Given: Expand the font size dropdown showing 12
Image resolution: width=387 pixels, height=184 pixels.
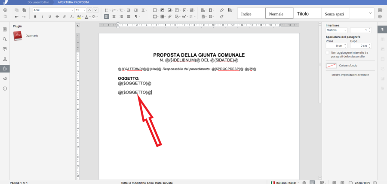Looking at the screenshot, I should [80, 10].
